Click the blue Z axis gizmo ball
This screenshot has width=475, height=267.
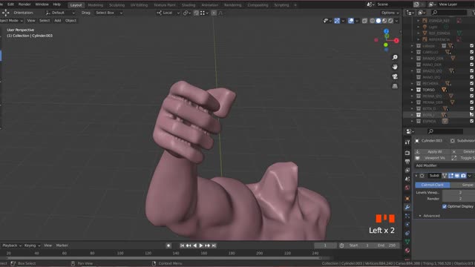coord(386,31)
